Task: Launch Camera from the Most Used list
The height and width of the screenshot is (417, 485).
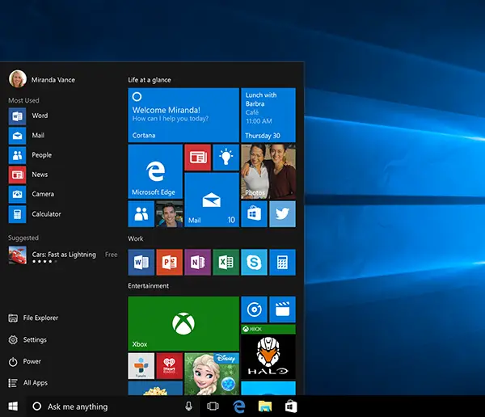Action: point(32,194)
